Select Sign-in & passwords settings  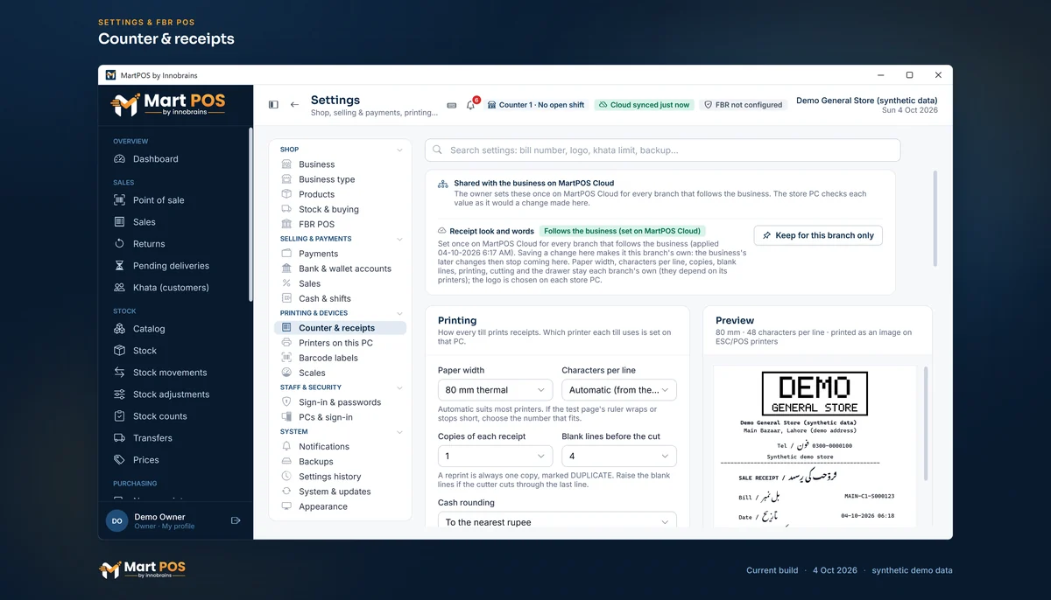(x=340, y=402)
